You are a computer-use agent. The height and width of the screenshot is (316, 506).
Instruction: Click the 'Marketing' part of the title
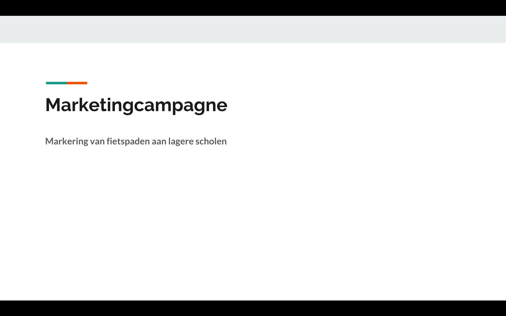coord(90,105)
